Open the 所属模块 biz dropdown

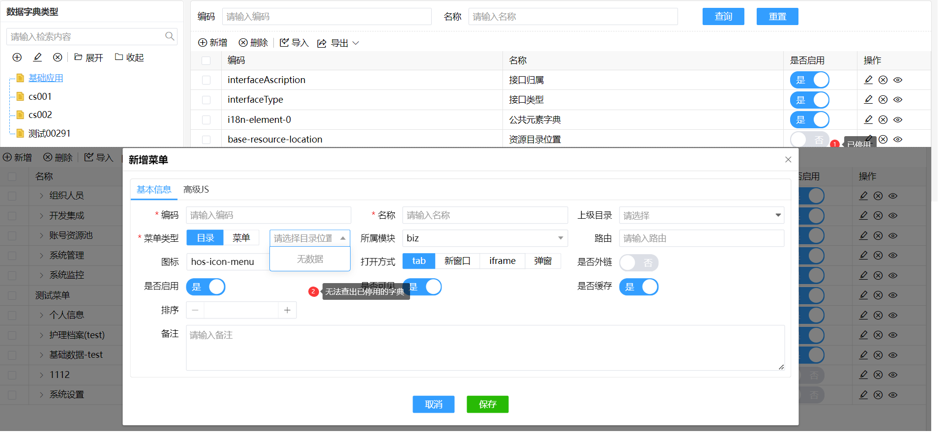click(x=485, y=238)
